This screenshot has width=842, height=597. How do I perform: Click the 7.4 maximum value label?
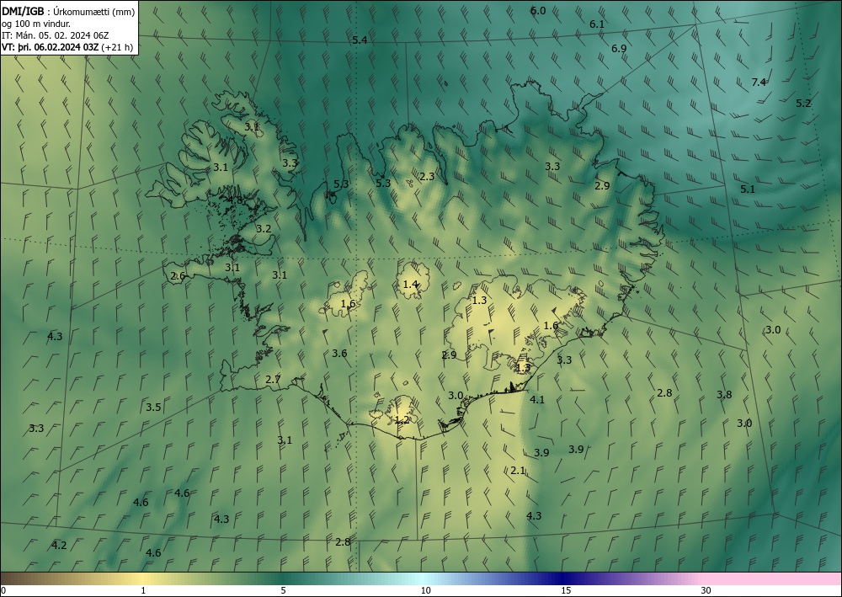pyautogui.click(x=759, y=83)
